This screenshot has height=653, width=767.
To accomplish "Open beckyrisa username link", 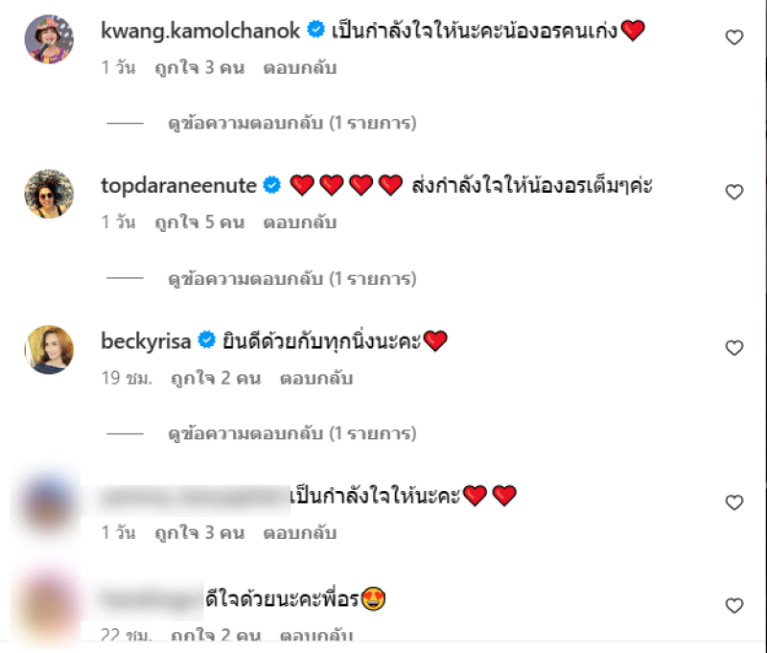I will pos(146,341).
